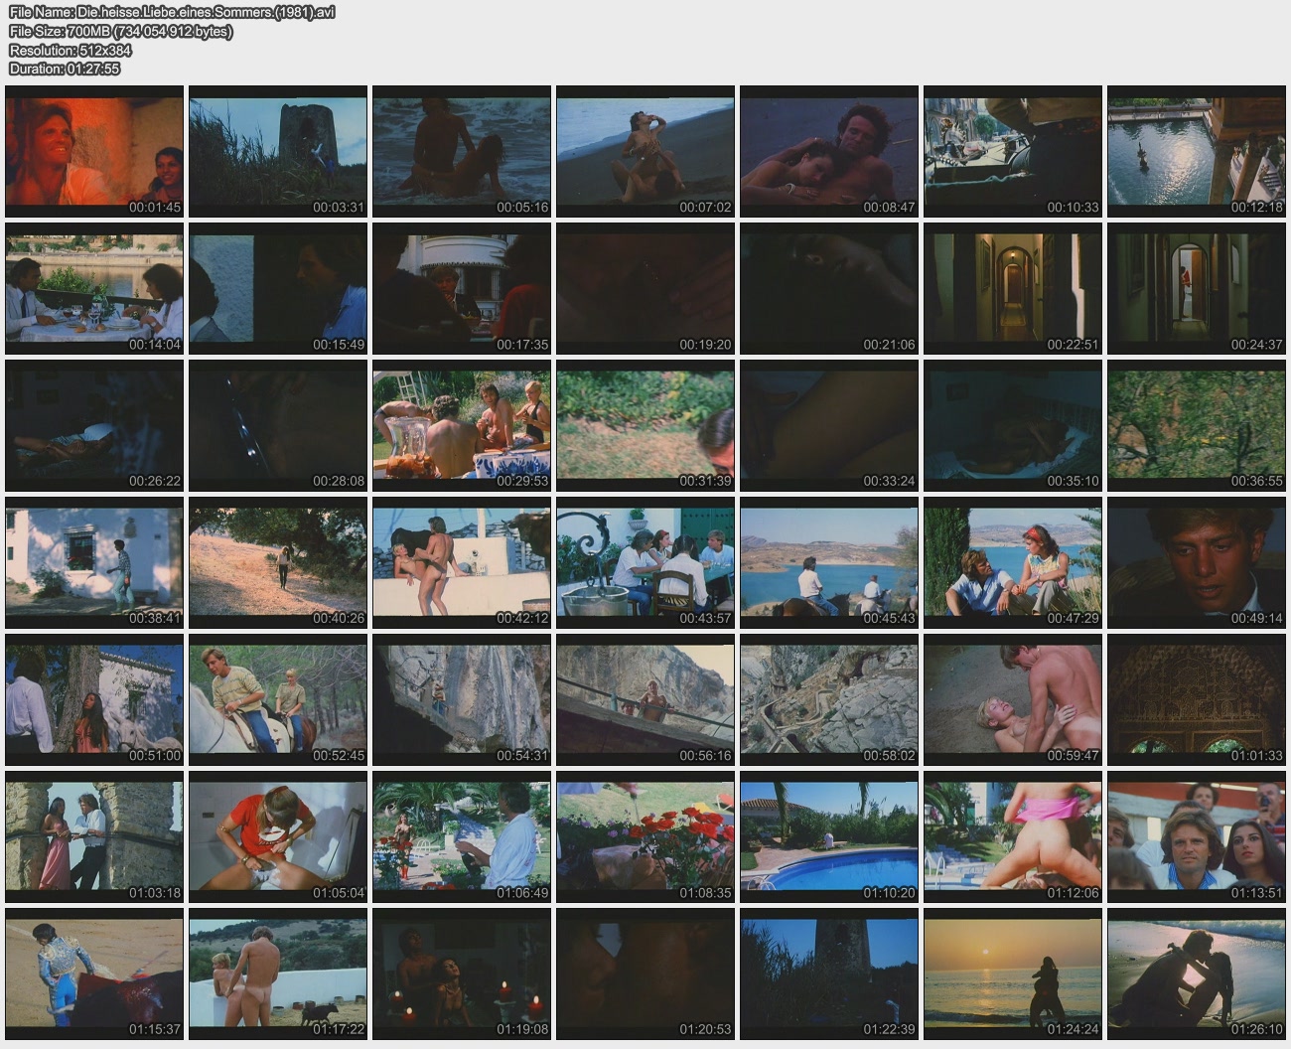Screen dimensions: 1291x1049
Task: Click the Duration 01:27:55 label
Action: tap(65, 69)
